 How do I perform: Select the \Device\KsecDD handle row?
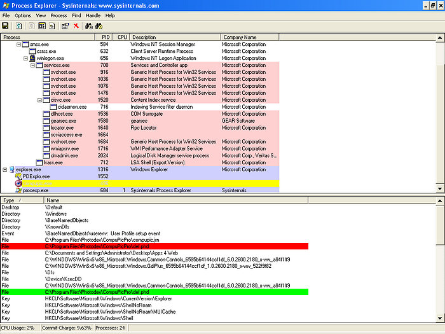[154, 279]
